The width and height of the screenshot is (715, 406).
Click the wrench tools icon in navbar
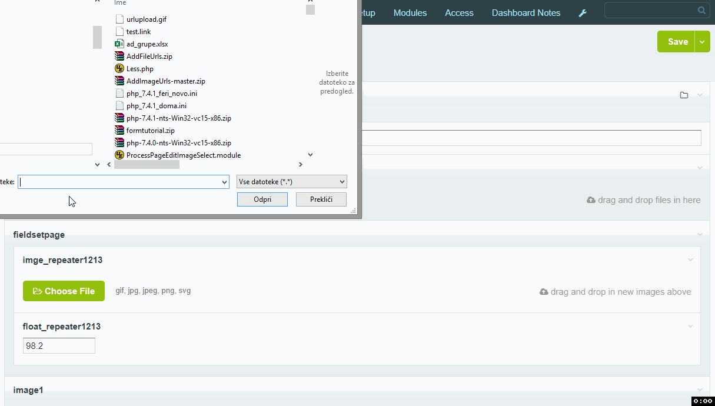(583, 13)
